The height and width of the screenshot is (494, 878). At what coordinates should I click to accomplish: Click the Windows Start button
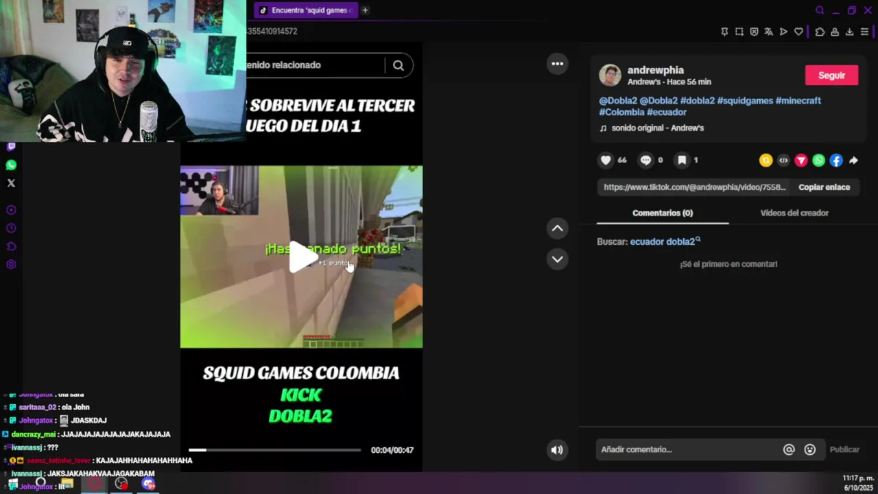pyautogui.click(x=12, y=484)
